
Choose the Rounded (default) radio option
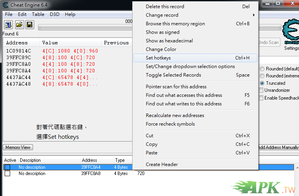(262, 69)
